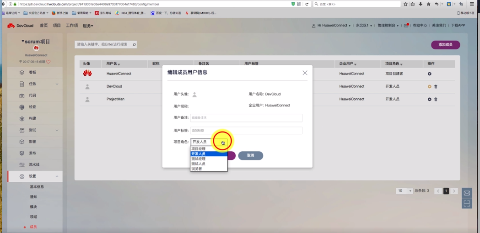Open 帮助中心 link
480x233 pixels.
point(420,26)
